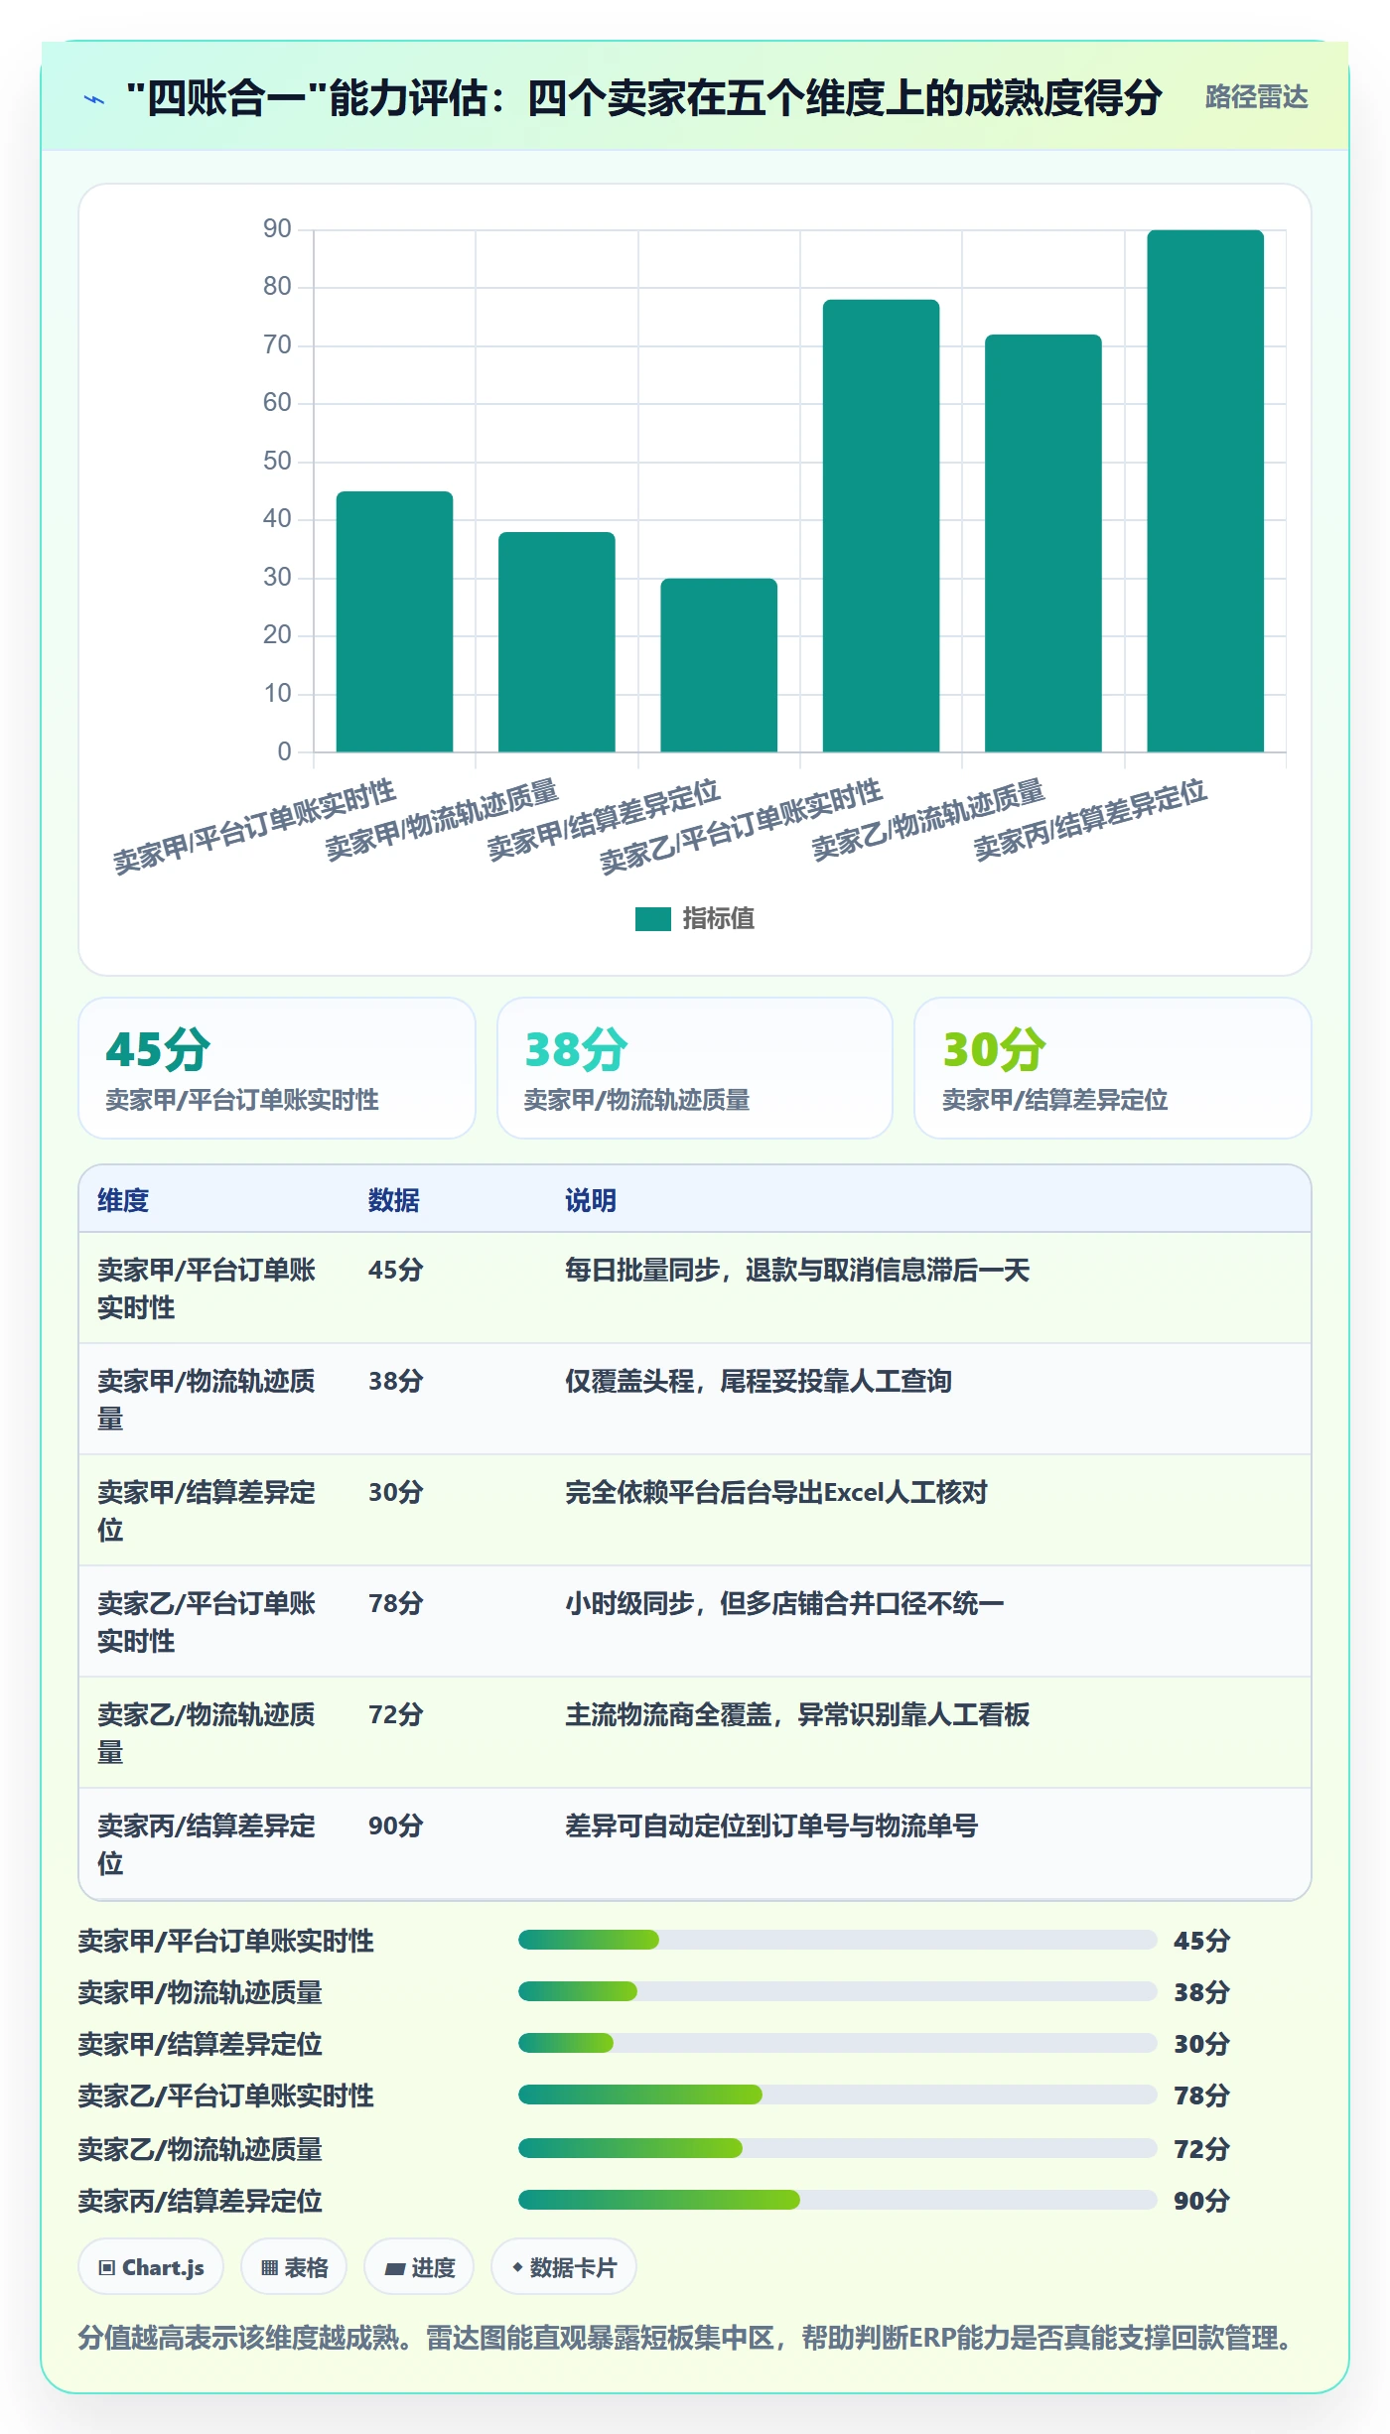This screenshot has width=1390, height=2434.
Task: Click the 卖家甲/物流轨迹质量 bar in chart
Action: tap(557, 642)
